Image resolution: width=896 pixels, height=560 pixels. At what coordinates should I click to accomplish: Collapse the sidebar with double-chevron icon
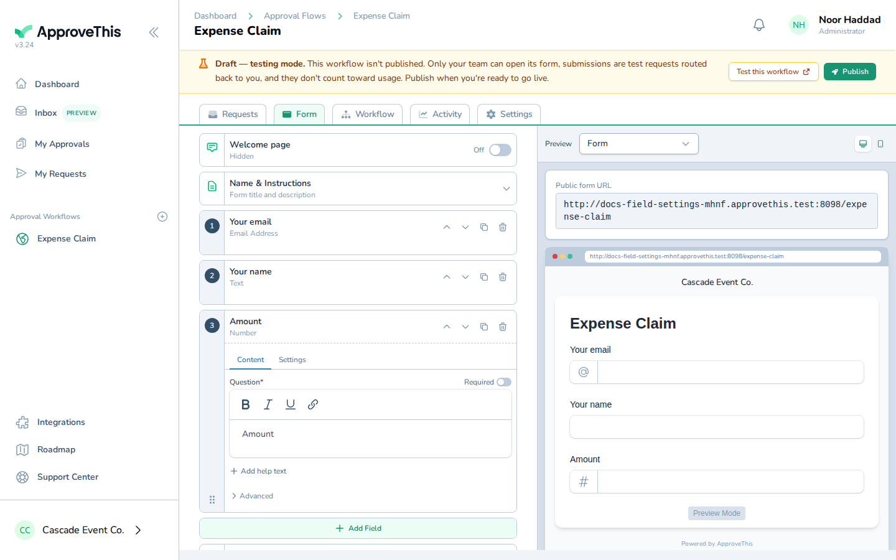154,32
